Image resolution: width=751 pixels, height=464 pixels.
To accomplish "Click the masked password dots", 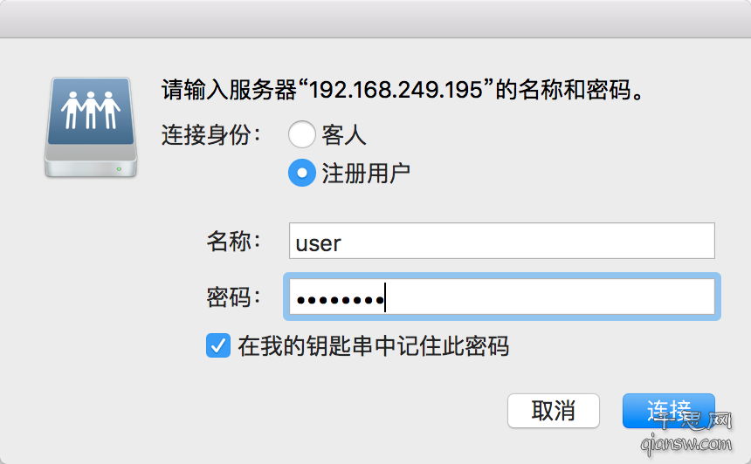I will click(340, 300).
